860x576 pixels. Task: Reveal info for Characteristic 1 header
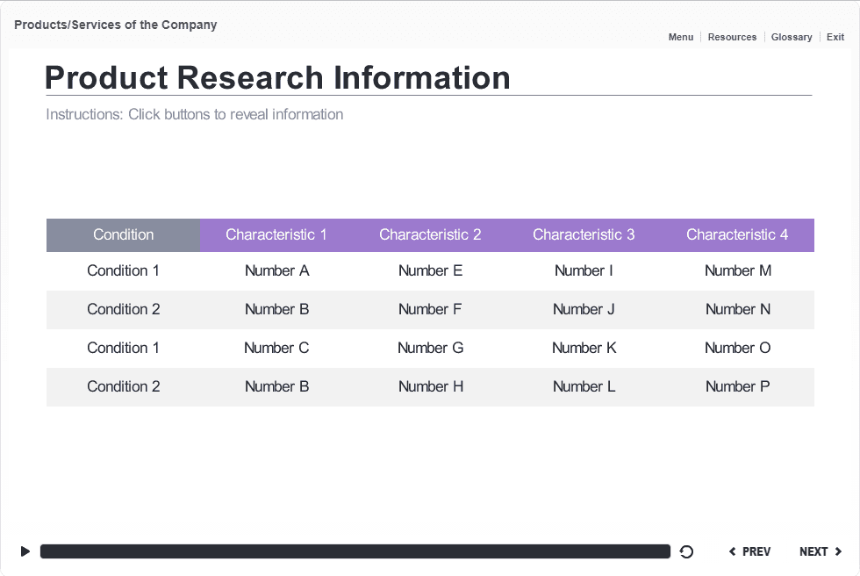click(x=276, y=234)
